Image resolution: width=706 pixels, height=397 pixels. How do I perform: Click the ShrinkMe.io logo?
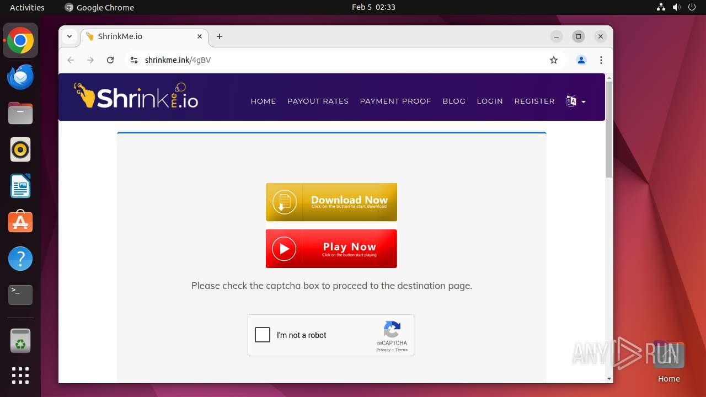pyautogui.click(x=136, y=96)
